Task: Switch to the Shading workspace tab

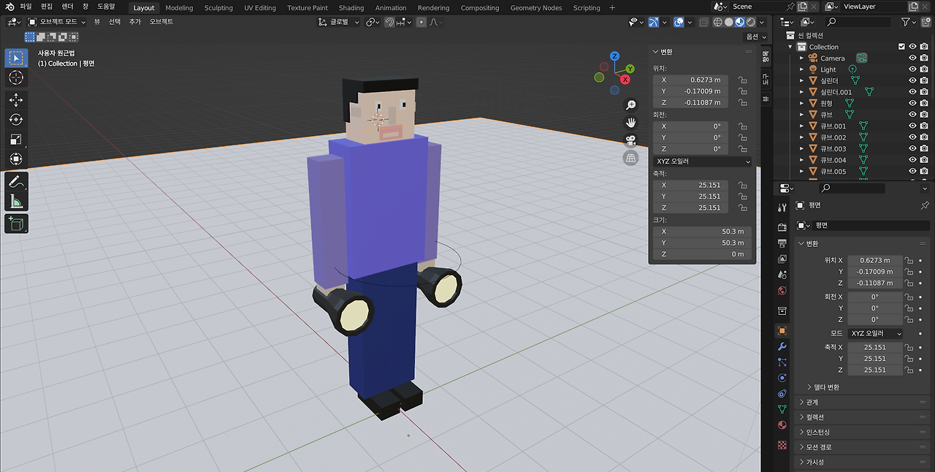Action: [x=351, y=7]
